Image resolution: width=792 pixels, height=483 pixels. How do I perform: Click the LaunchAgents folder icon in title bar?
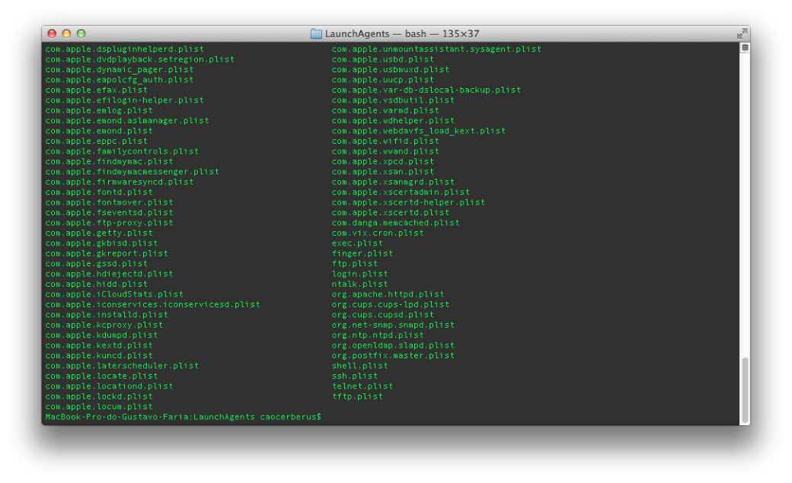[x=316, y=33]
